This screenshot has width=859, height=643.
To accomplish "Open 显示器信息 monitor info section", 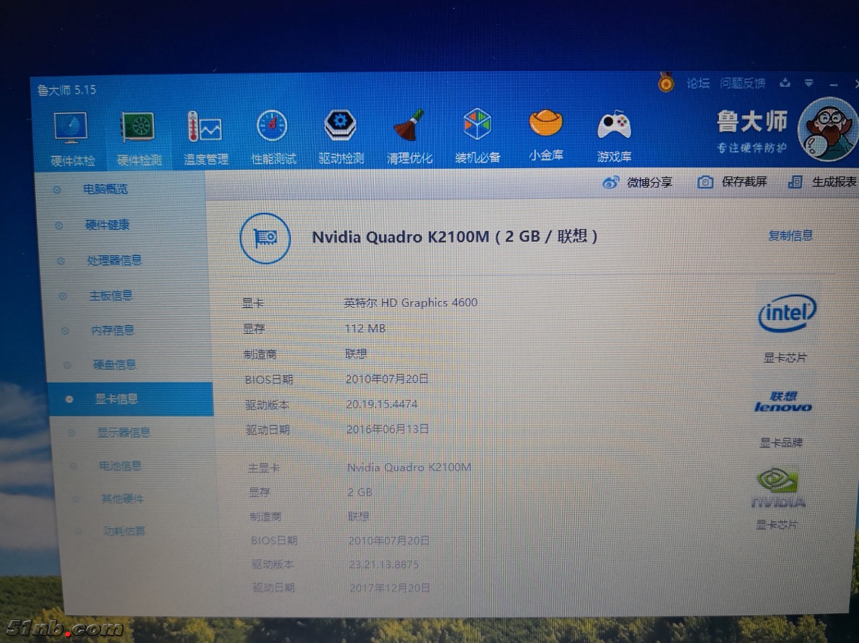I will (123, 433).
